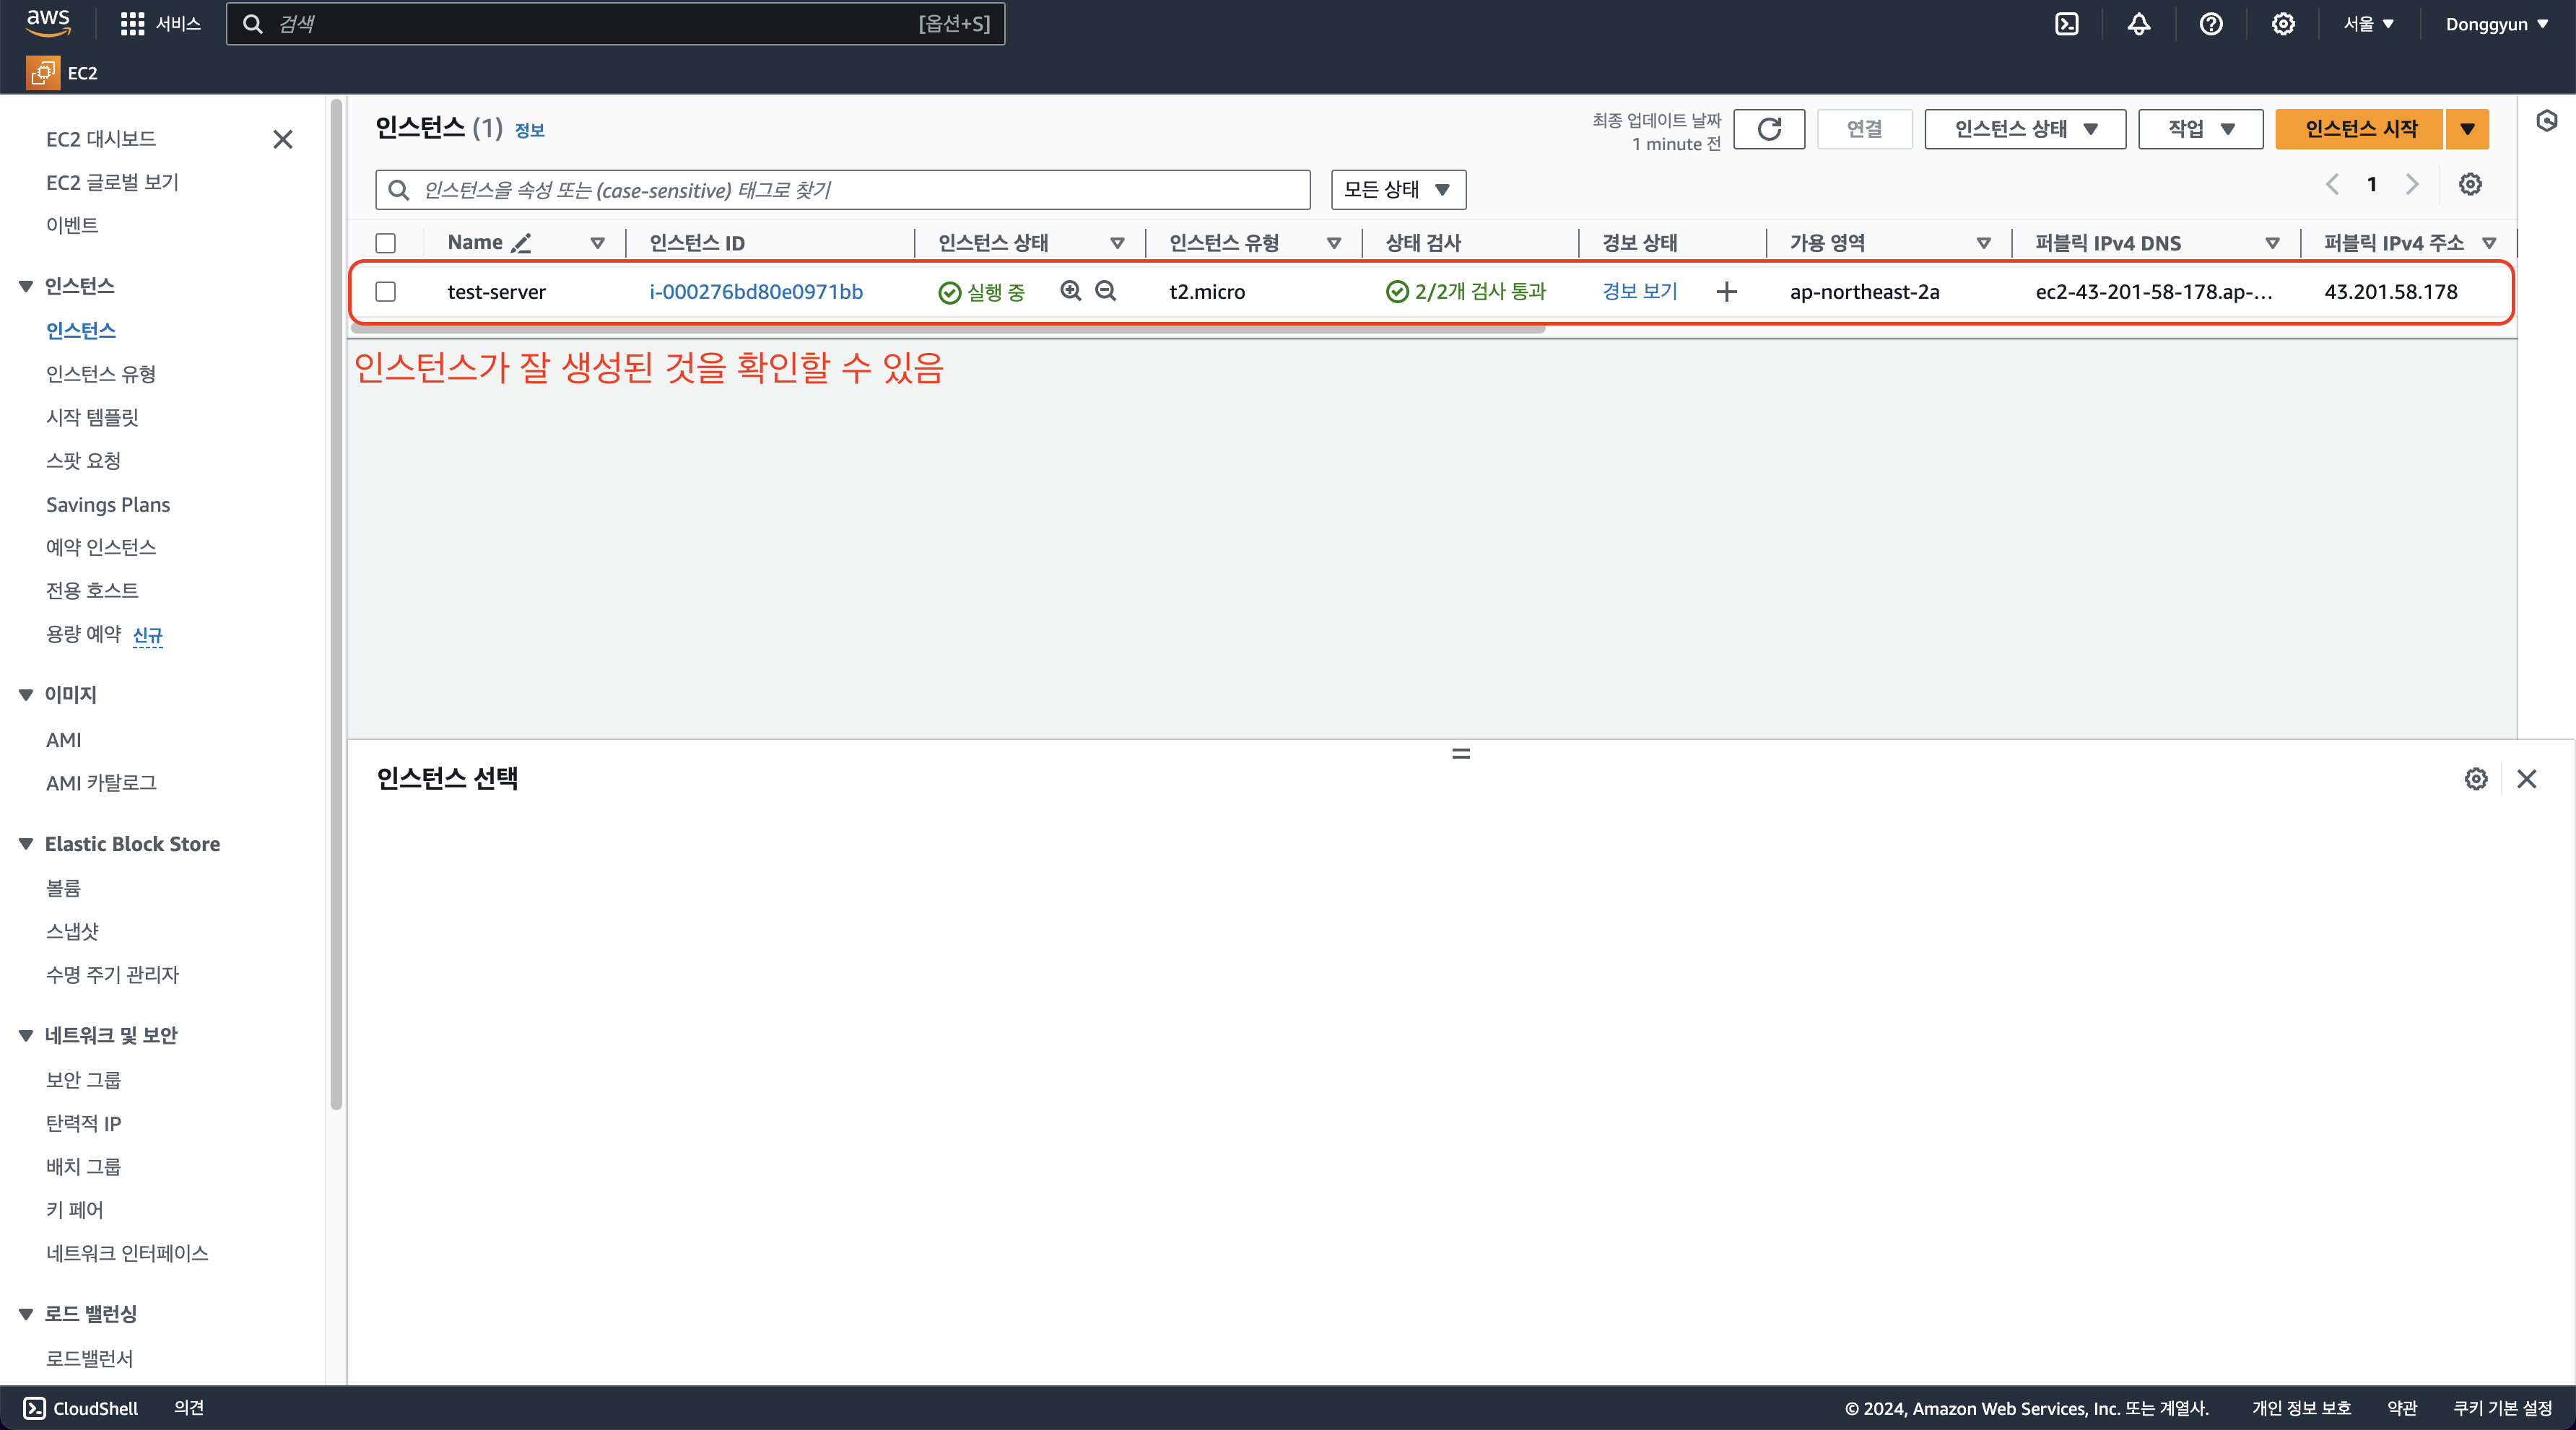Click the instance search filter field
Screen dimensions: 2576x1430
click(x=842, y=190)
